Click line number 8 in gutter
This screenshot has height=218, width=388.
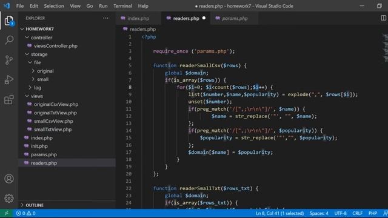point(130,87)
